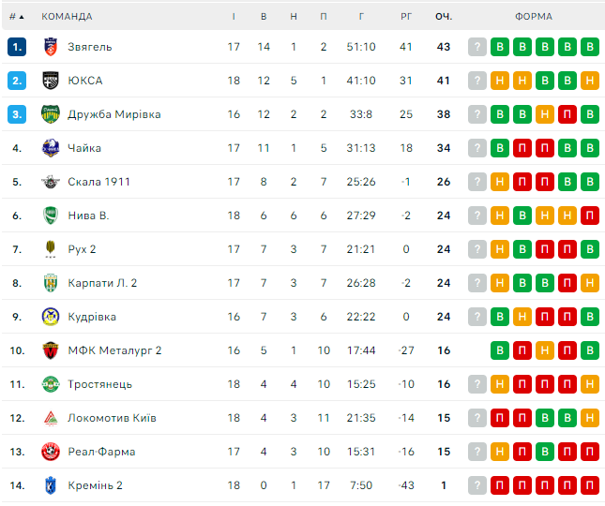Click the ФОРМА column header
Viewport: 605px width, 506px height.
[533, 16]
